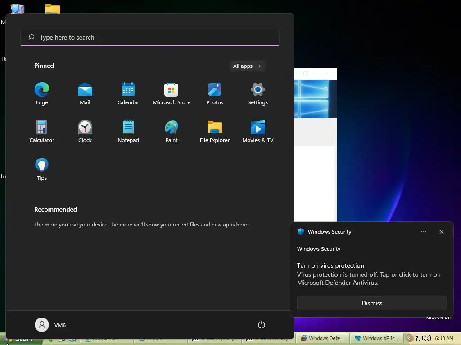Screen dimensions: 461x345
Task: Launch Notepad from pinned apps
Action: click(128, 132)
